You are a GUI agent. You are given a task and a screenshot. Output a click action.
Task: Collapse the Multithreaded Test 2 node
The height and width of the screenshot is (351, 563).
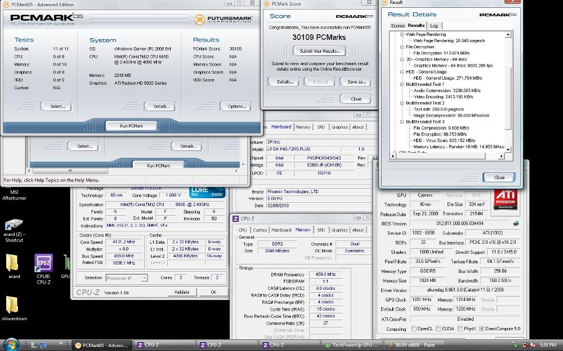[402, 103]
